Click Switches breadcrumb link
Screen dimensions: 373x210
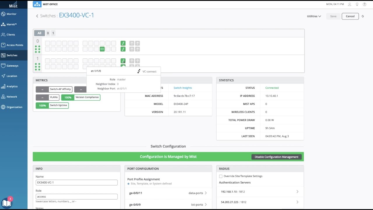click(x=48, y=16)
